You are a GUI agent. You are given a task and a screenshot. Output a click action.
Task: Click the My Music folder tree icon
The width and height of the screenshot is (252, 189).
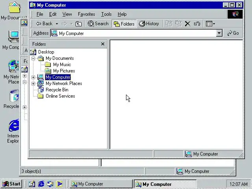(x=48, y=65)
